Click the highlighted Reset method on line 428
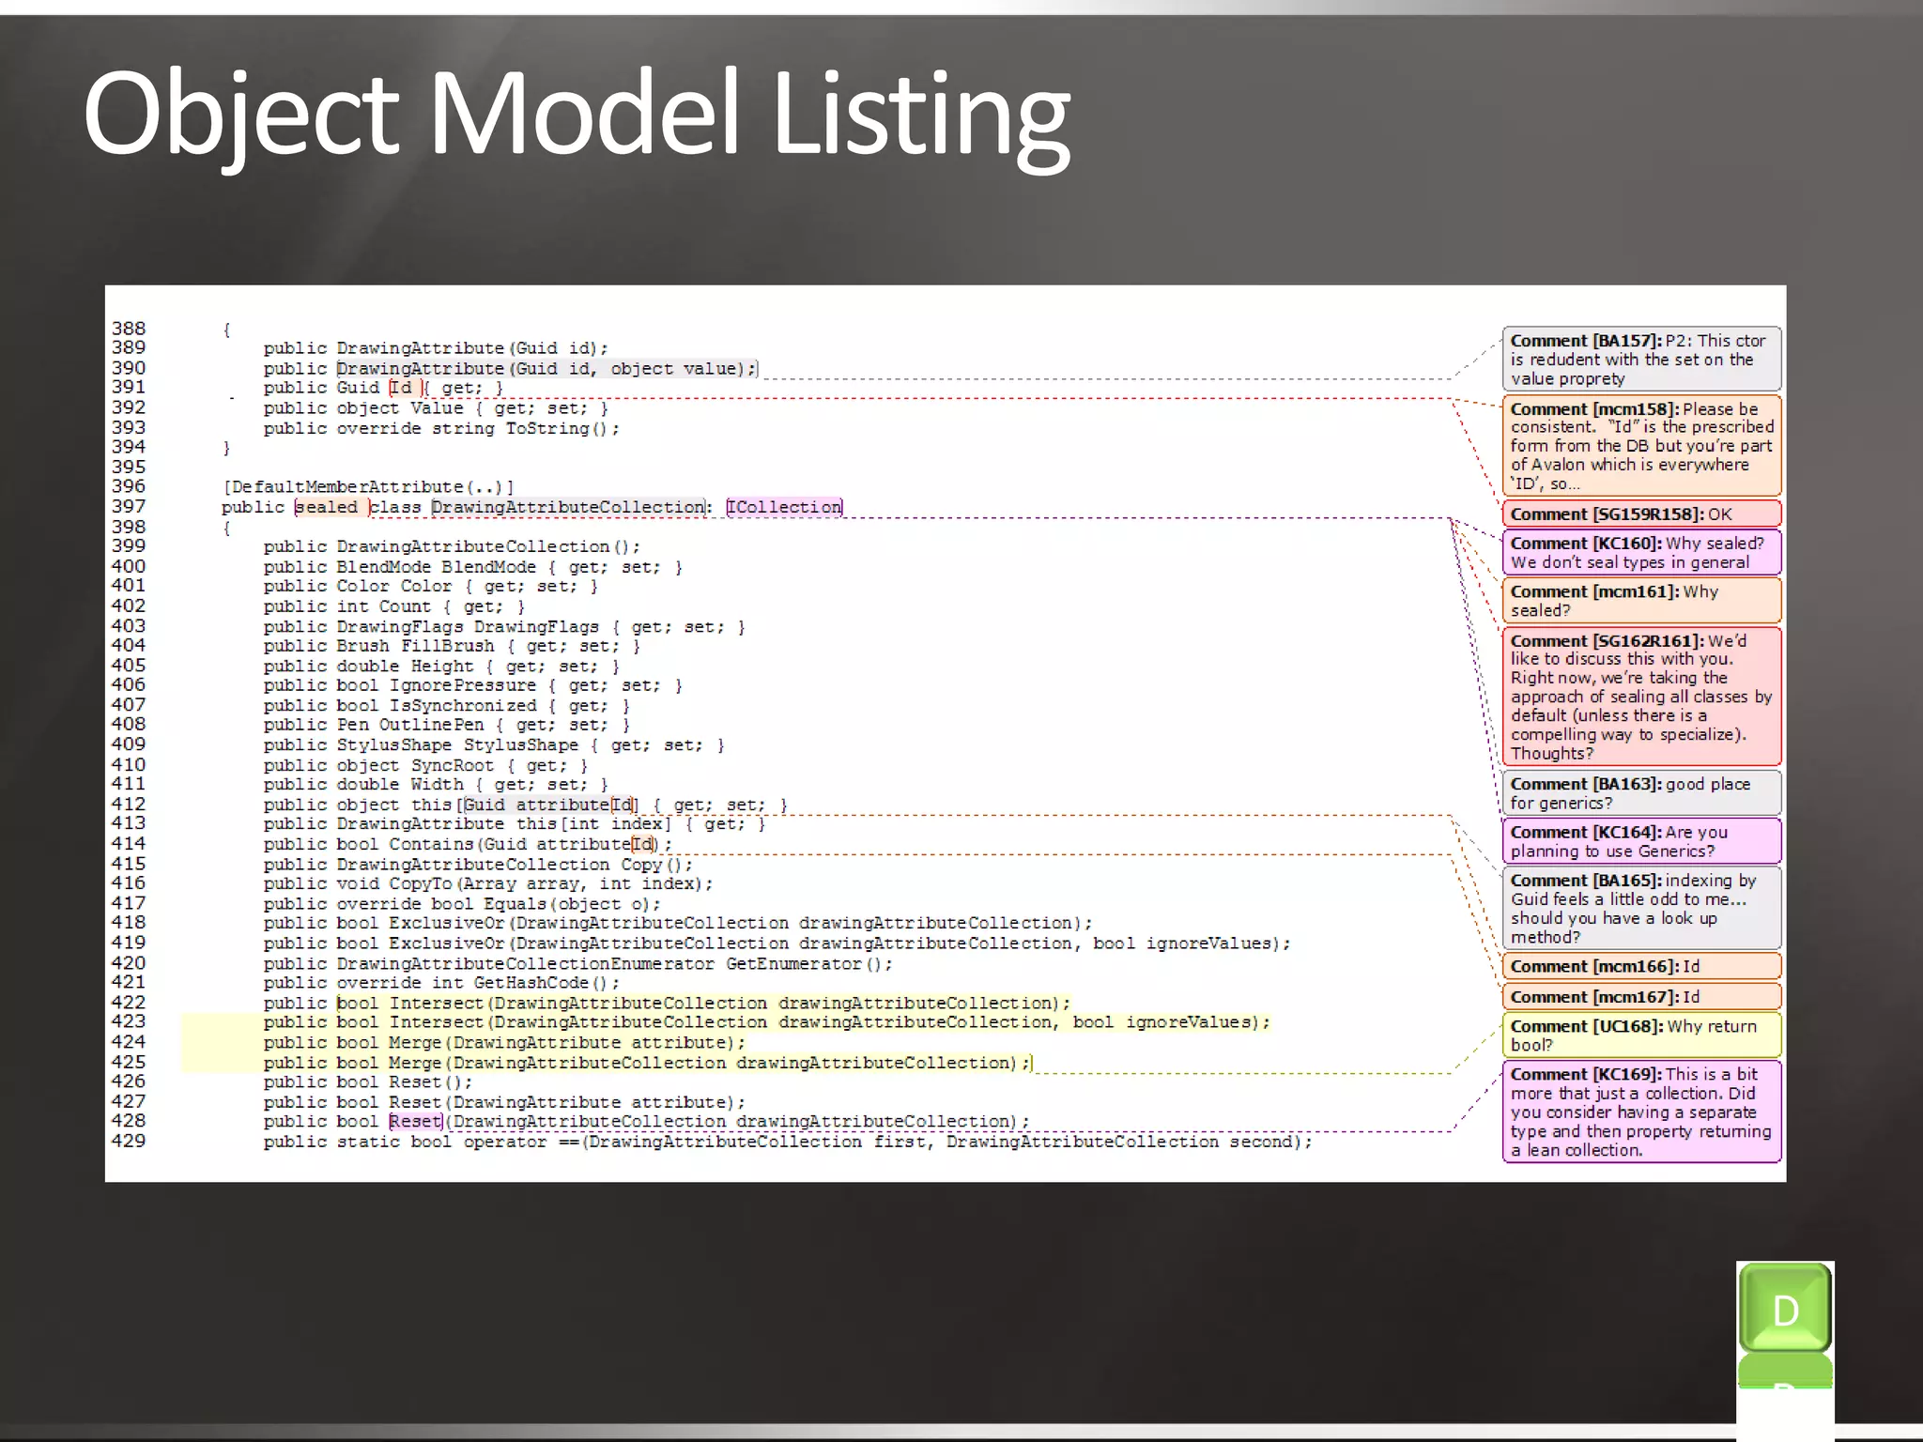Viewport: 1923px width, 1442px height. click(415, 1121)
